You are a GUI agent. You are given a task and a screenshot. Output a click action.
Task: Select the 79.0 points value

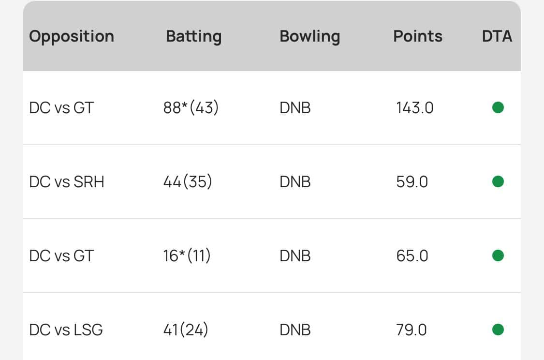click(x=412, y=330)
